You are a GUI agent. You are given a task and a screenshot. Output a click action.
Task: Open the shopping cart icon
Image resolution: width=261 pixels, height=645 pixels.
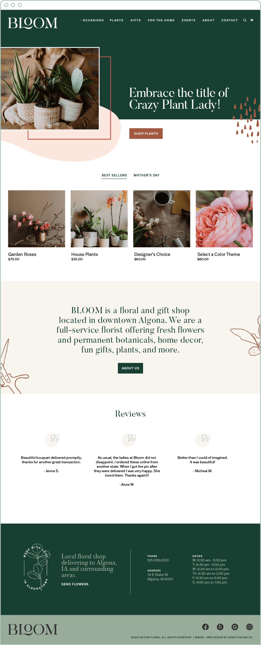(x=252, y=20)
